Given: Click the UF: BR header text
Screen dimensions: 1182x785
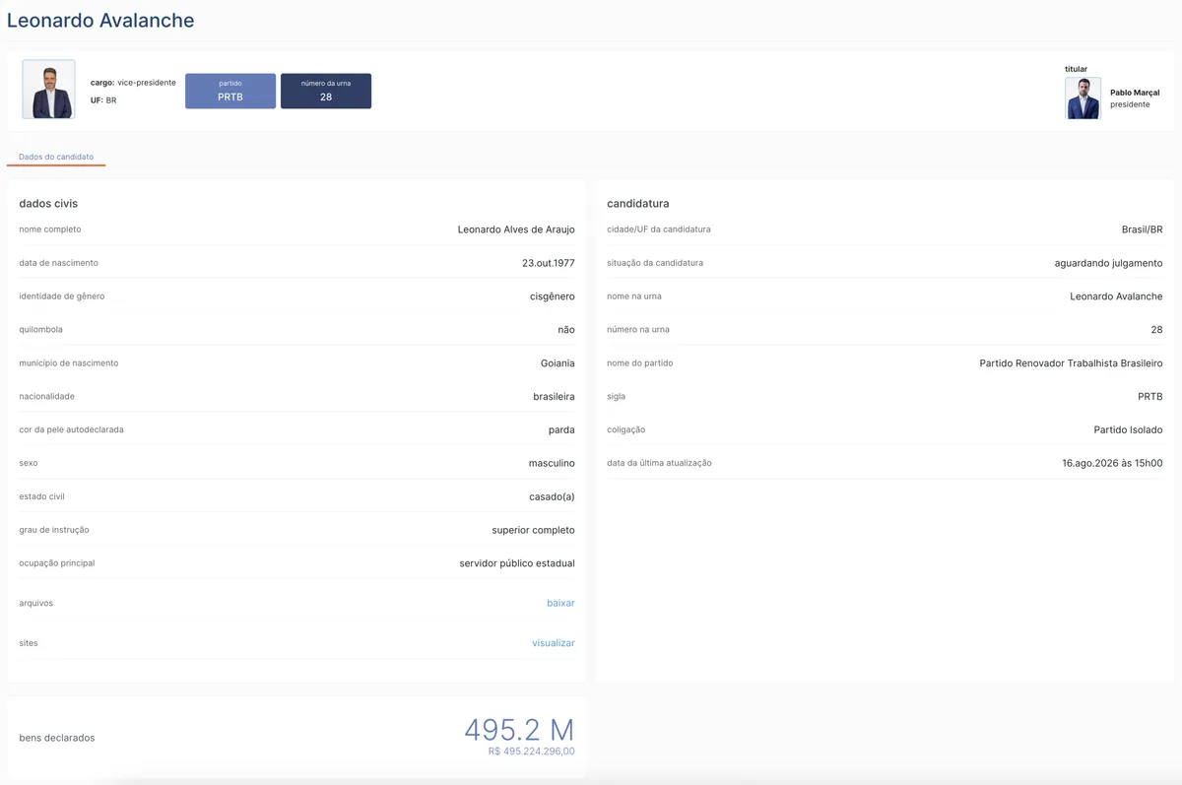Looking at the screenshot, I should [x=103, y=100].
